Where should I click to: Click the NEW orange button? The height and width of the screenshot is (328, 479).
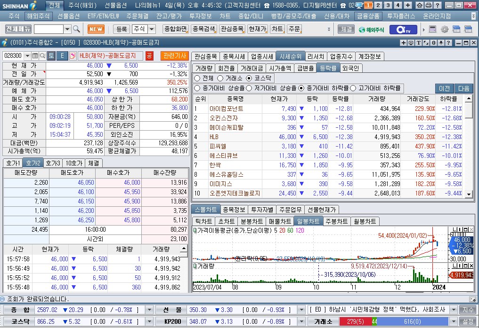point(96,29)
